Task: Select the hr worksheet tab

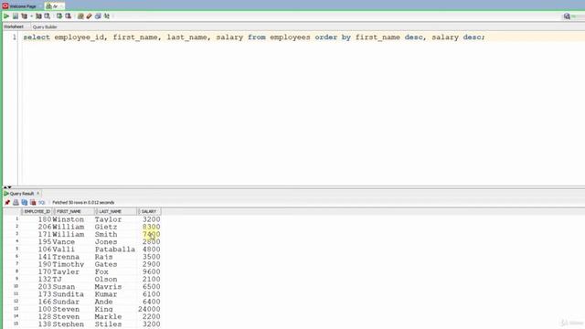Action: click(55, 6)
